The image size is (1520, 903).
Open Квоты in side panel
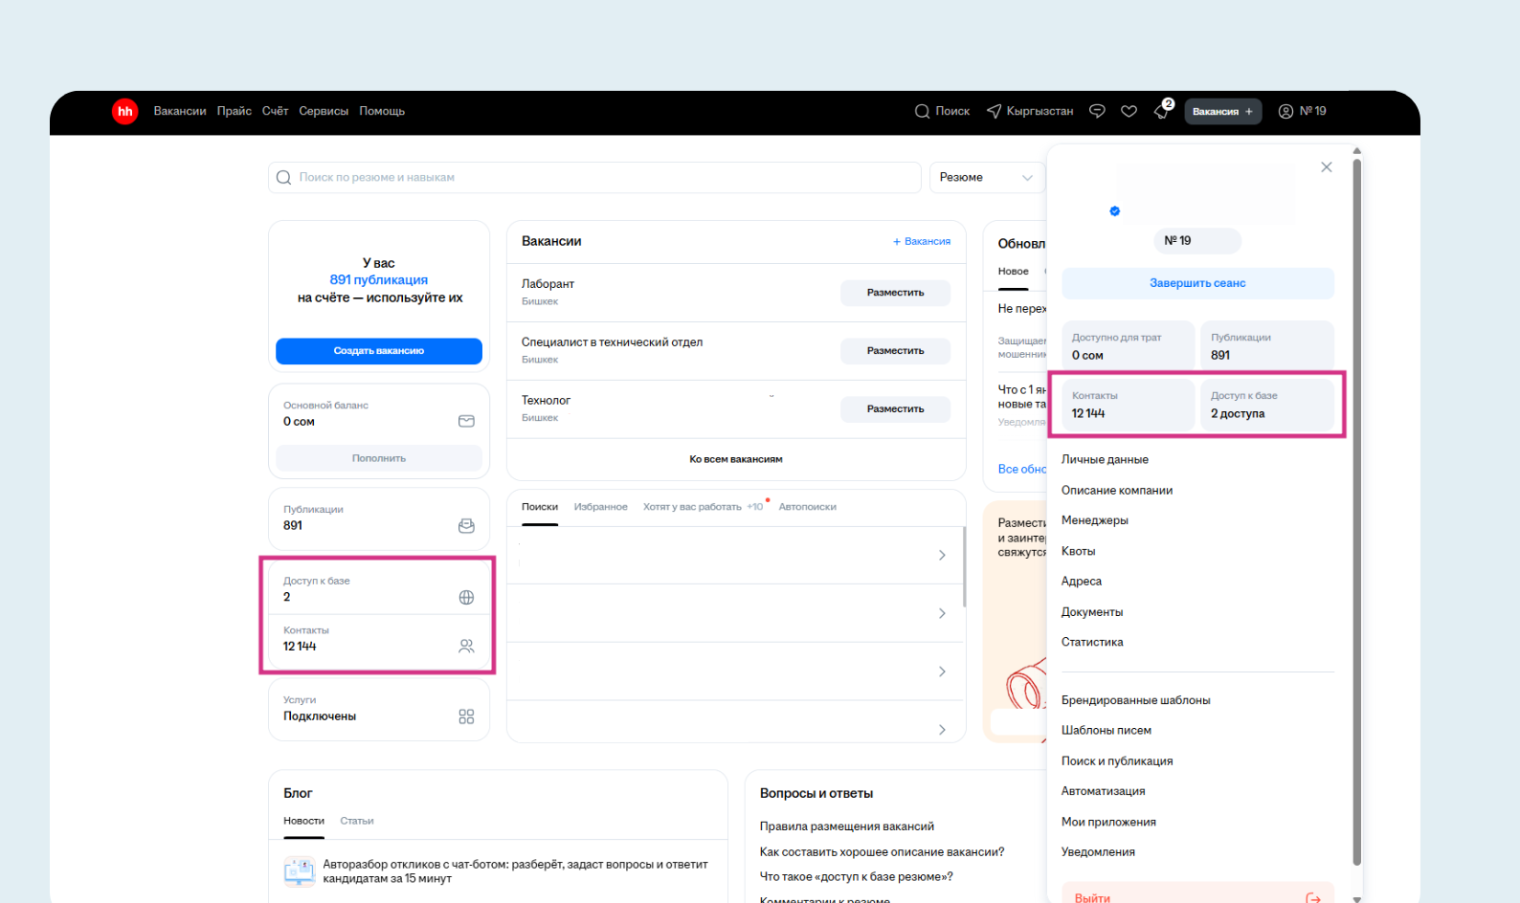[1079, 551]
